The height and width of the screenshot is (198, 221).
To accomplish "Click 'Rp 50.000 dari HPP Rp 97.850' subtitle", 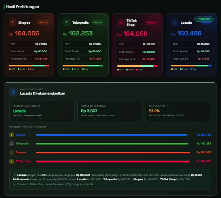I will click(x=166, y=115).
